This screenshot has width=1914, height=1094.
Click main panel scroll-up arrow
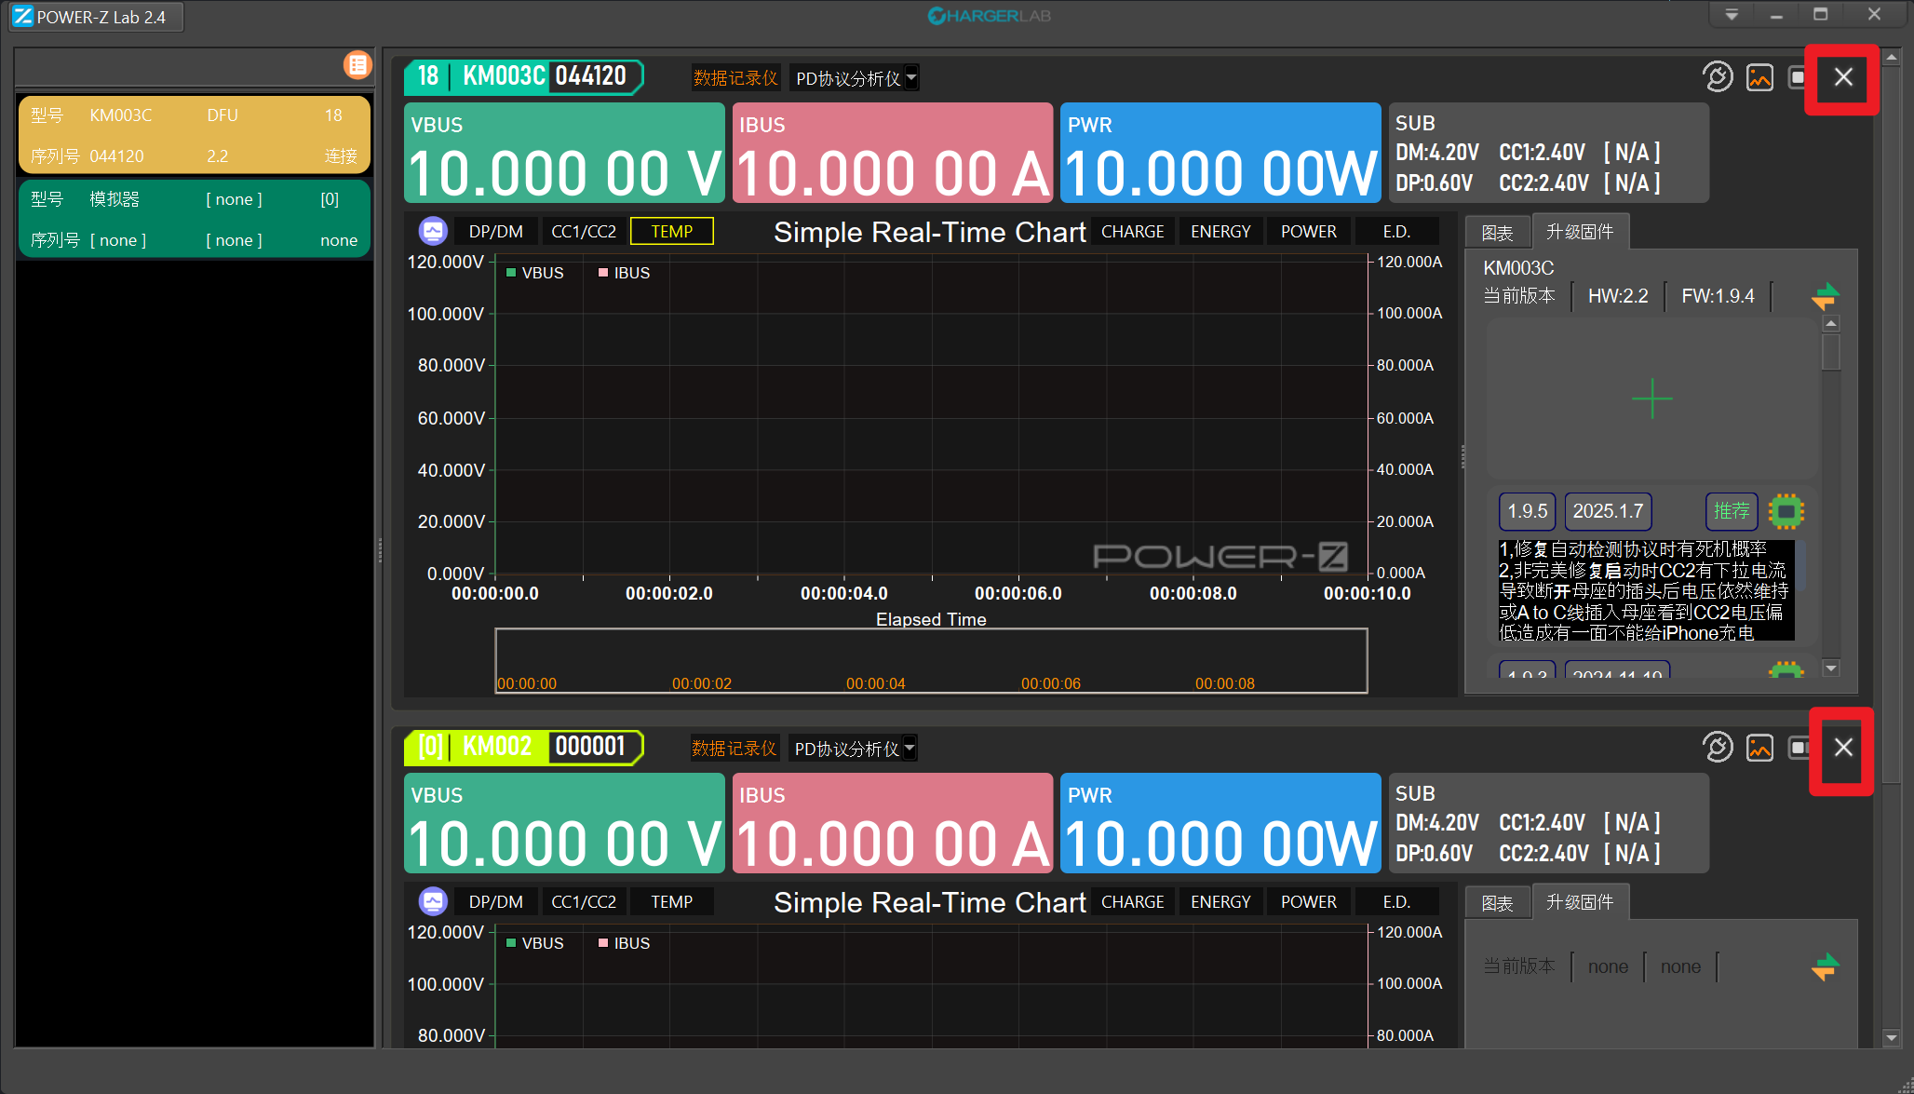[1891, 58]
